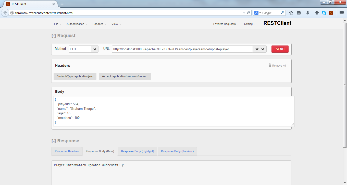347x185 pixels.
Task: Click the Content-Type: application/json header
Action: pos(75,76)
